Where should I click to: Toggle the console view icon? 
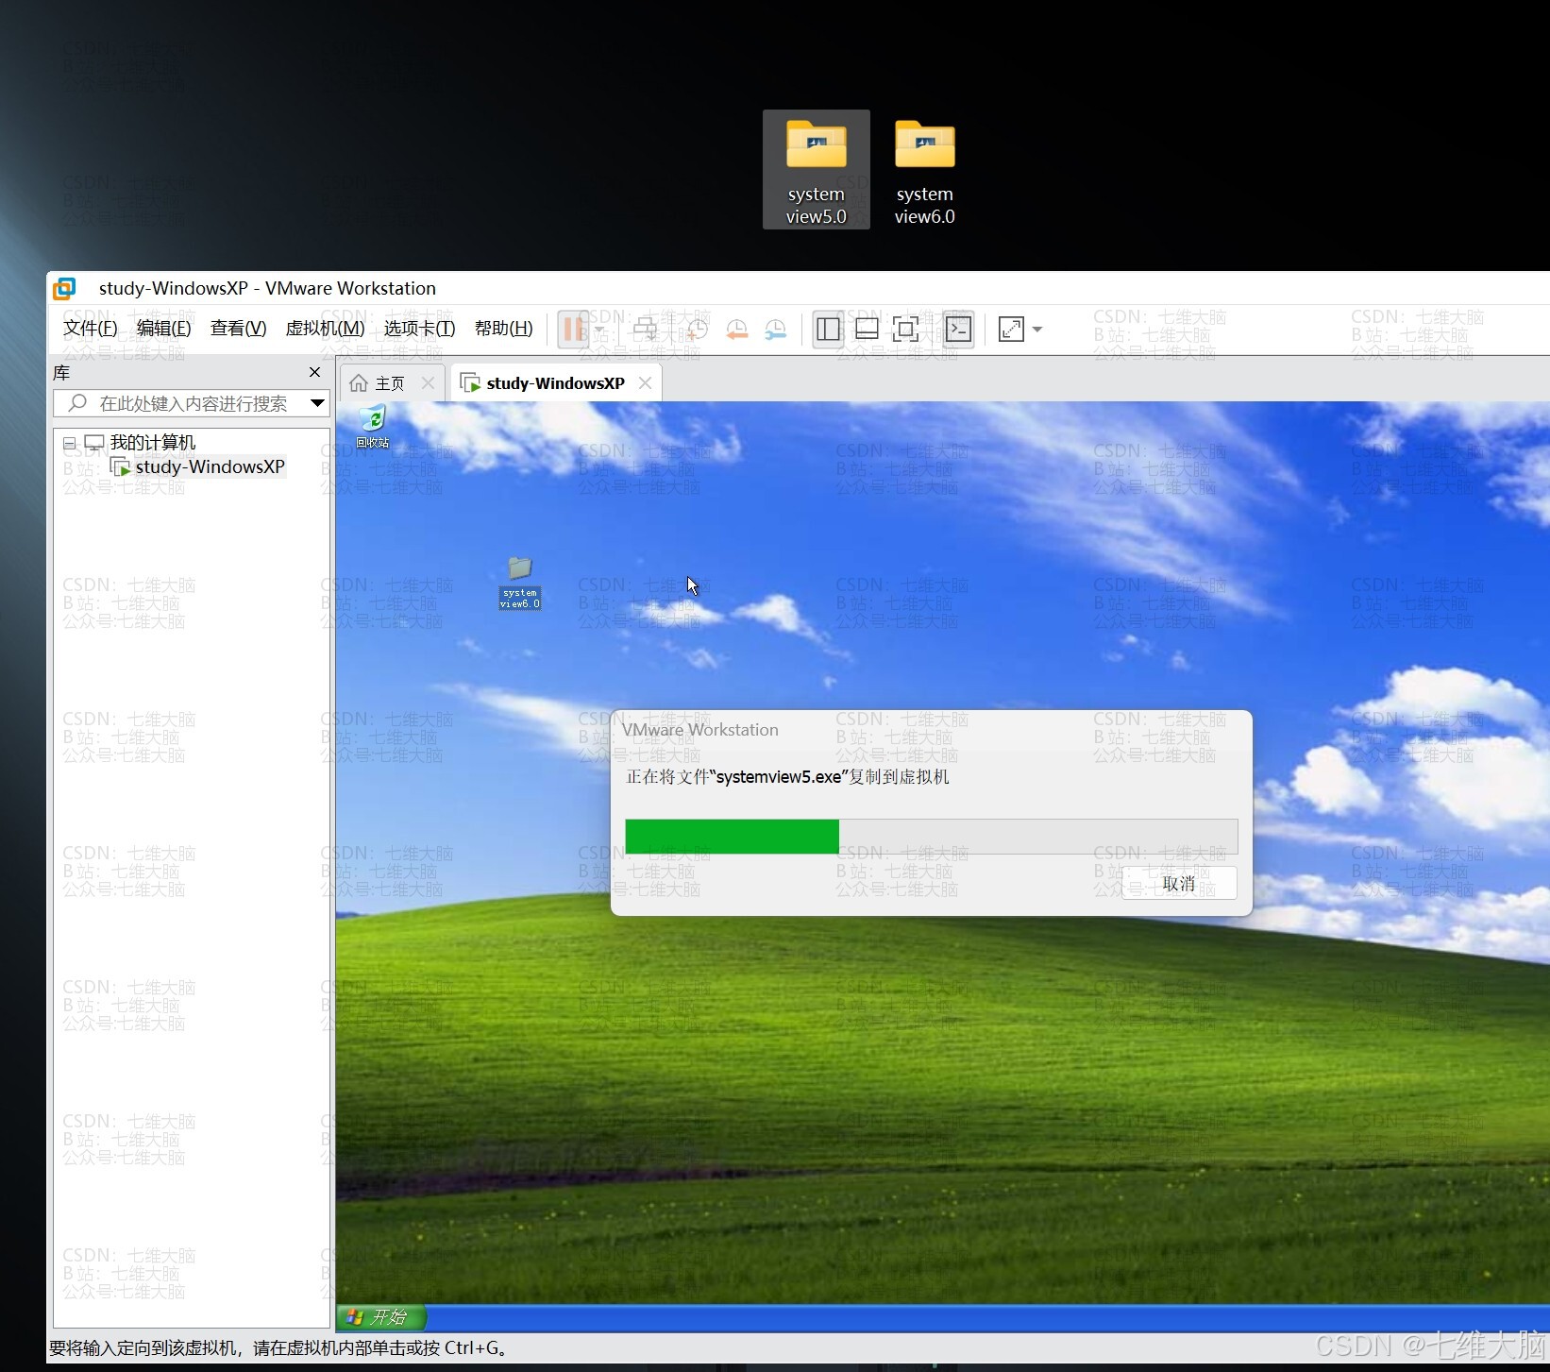click(x=958, y=330)
